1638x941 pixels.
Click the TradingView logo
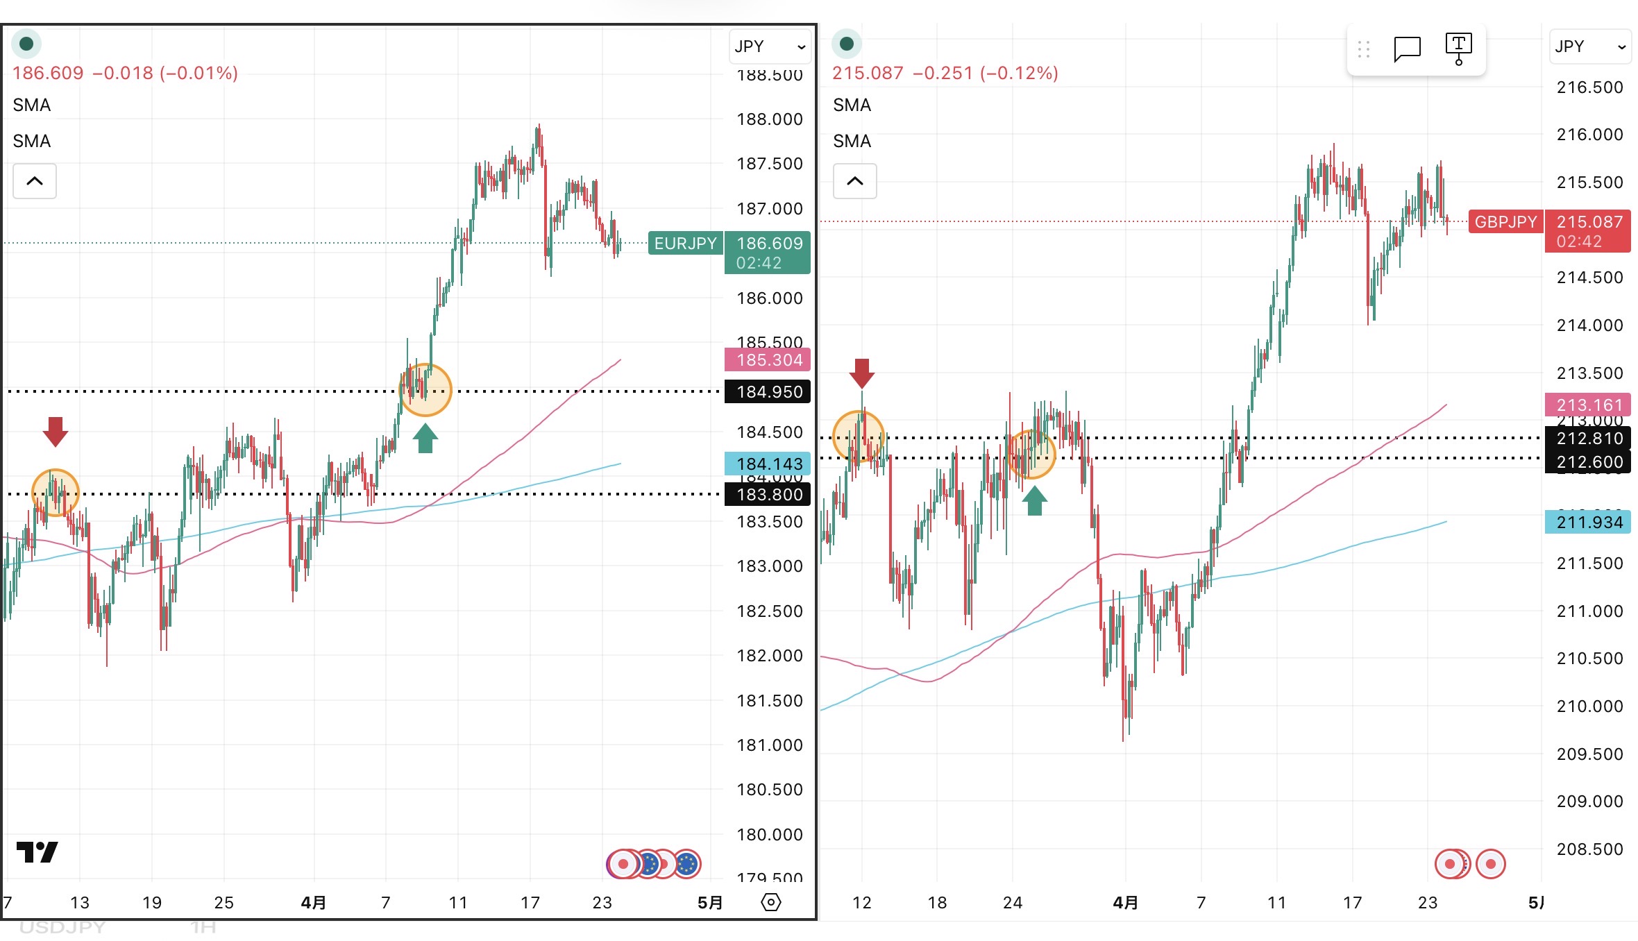click(37, 851)
